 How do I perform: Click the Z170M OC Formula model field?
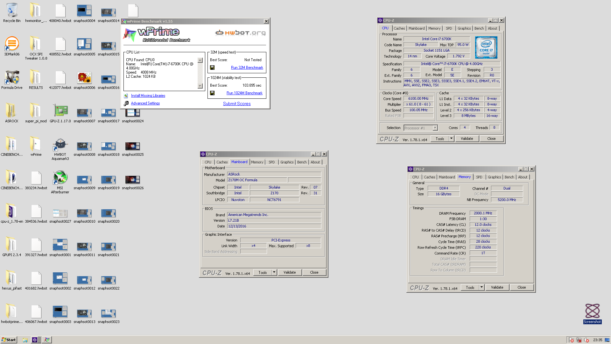257,180
